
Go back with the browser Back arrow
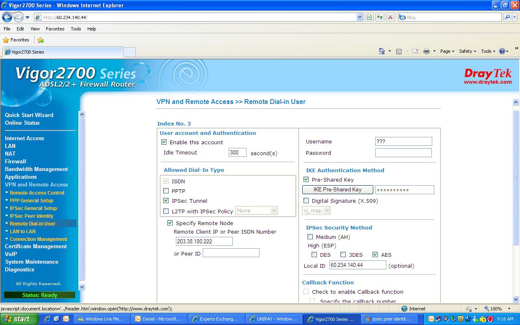click(x=7, y=17)
